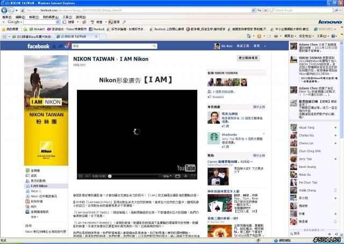Click the Mobile01 favorites bar link
This screenshot has width=344, height=244.
click(37, 29)
